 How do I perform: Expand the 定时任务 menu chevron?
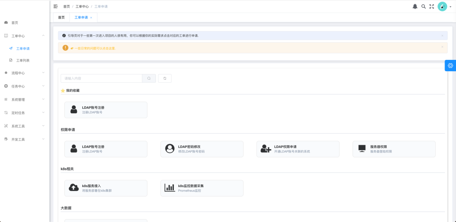coord(43,112)
